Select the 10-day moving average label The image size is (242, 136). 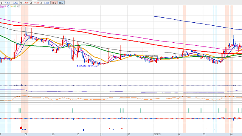[8, 6]
